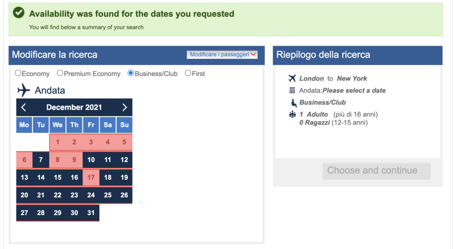Click the December 2021 month header

(x=74, y=107)
